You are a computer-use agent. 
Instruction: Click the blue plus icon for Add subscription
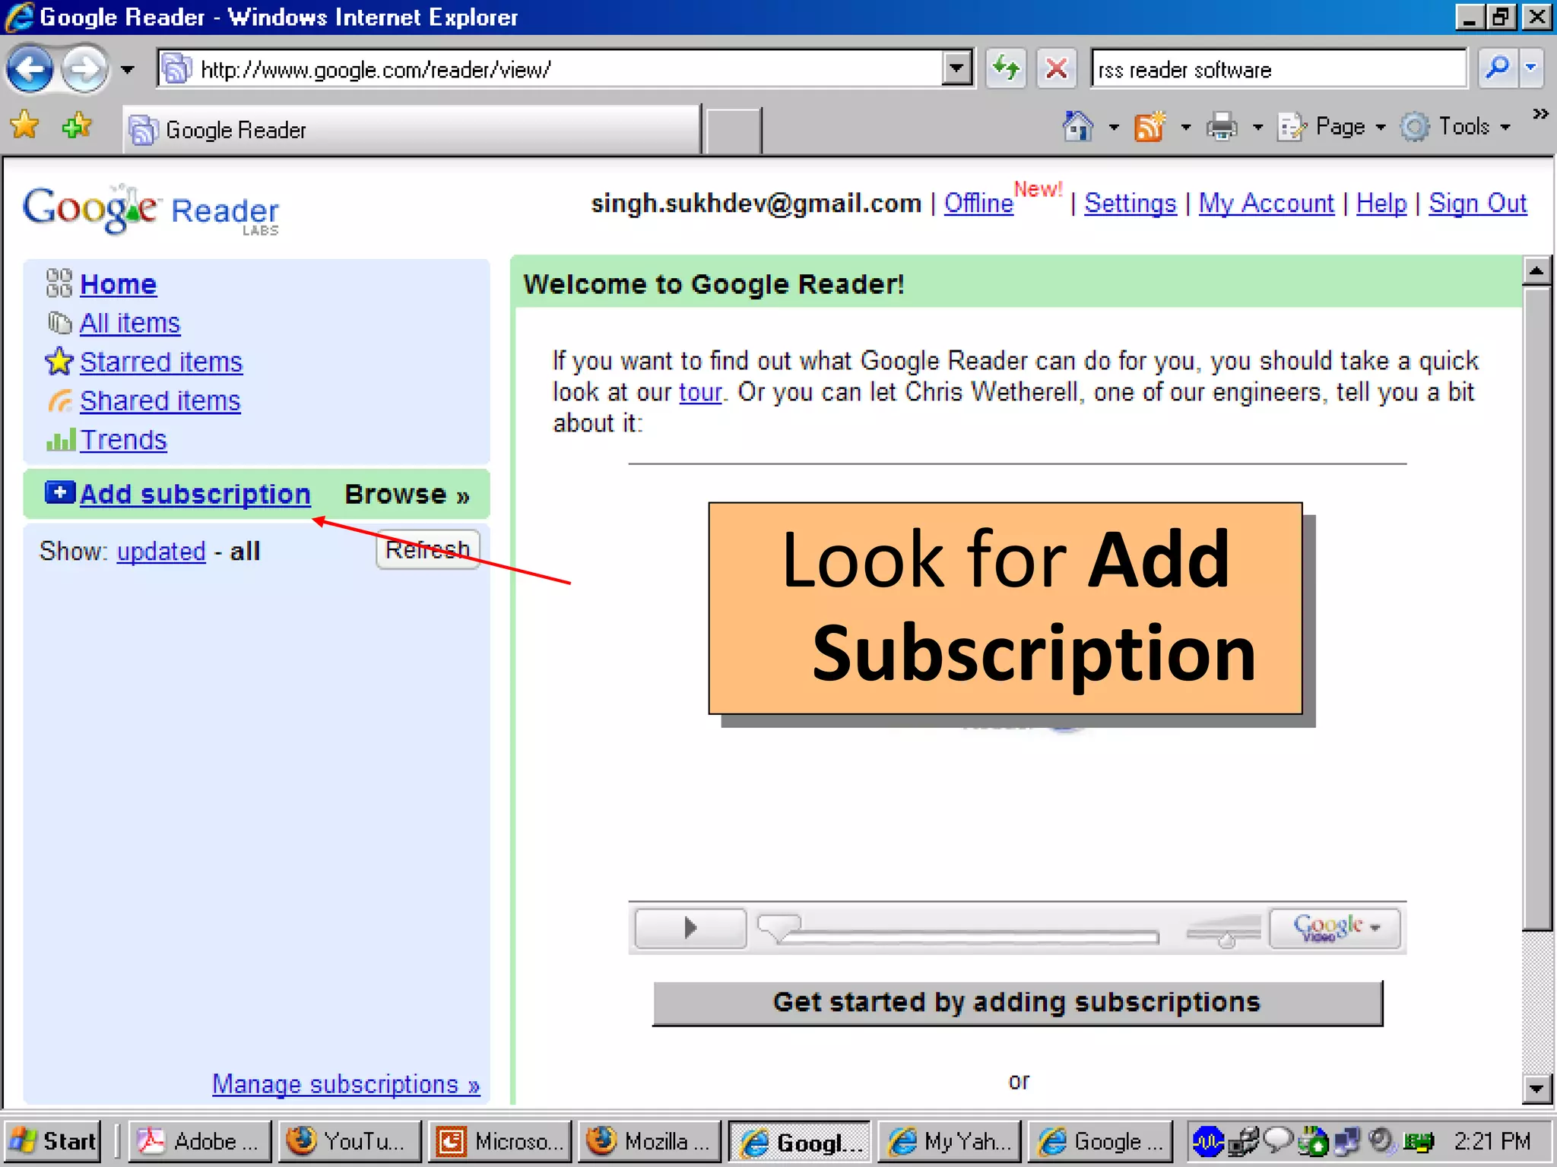59,492
